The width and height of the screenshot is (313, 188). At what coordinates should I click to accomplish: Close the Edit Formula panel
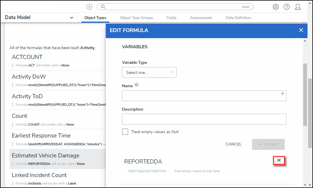click(x=301, y=30)
